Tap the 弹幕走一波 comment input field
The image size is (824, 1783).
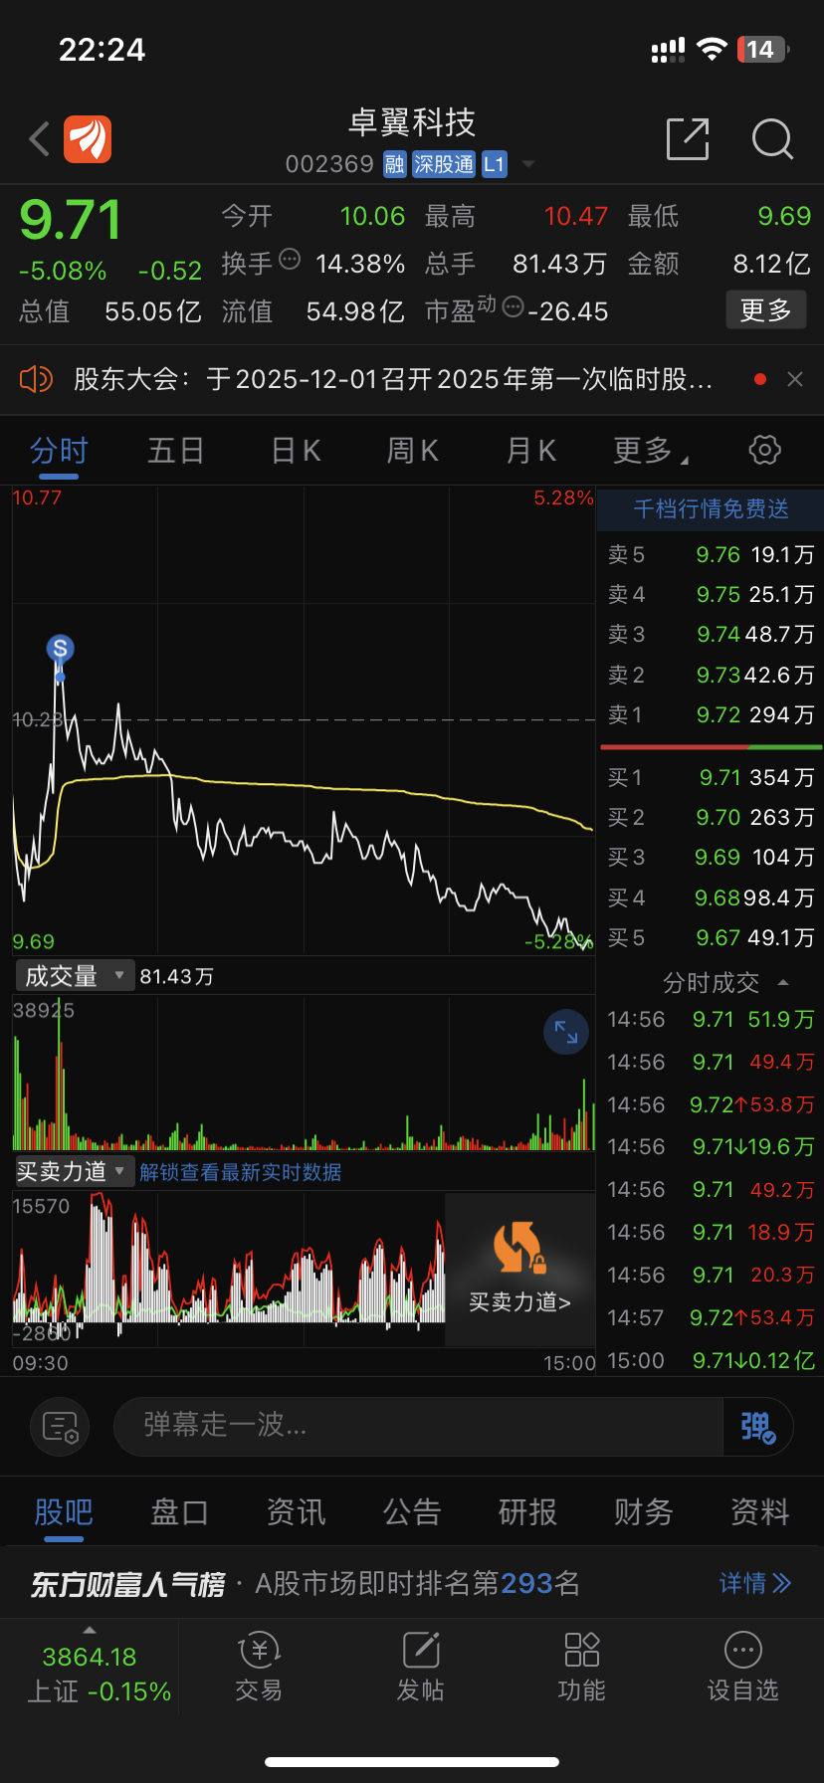[418, 1427]
